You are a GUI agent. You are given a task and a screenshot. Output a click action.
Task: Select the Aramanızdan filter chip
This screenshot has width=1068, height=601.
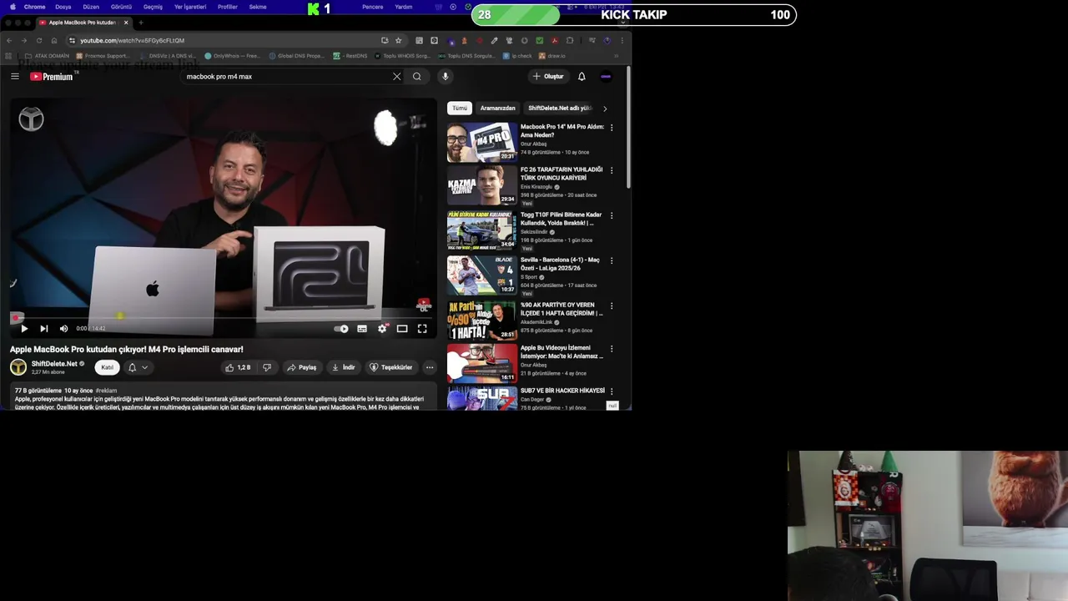click(x=498, y=108)
